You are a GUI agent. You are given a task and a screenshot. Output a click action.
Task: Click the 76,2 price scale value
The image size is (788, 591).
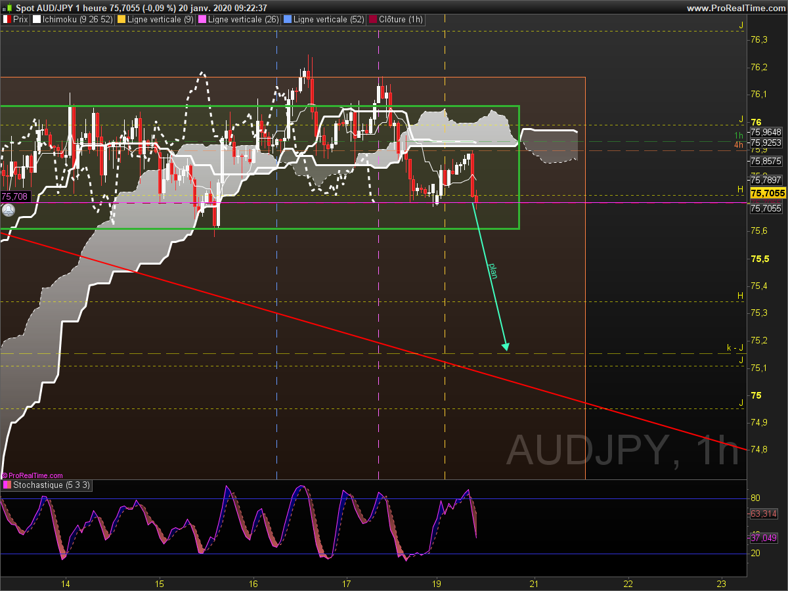759,67
